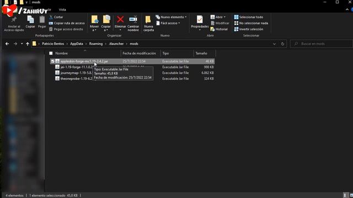Navigate to AppData in breadcrumb

click(77, 44)
